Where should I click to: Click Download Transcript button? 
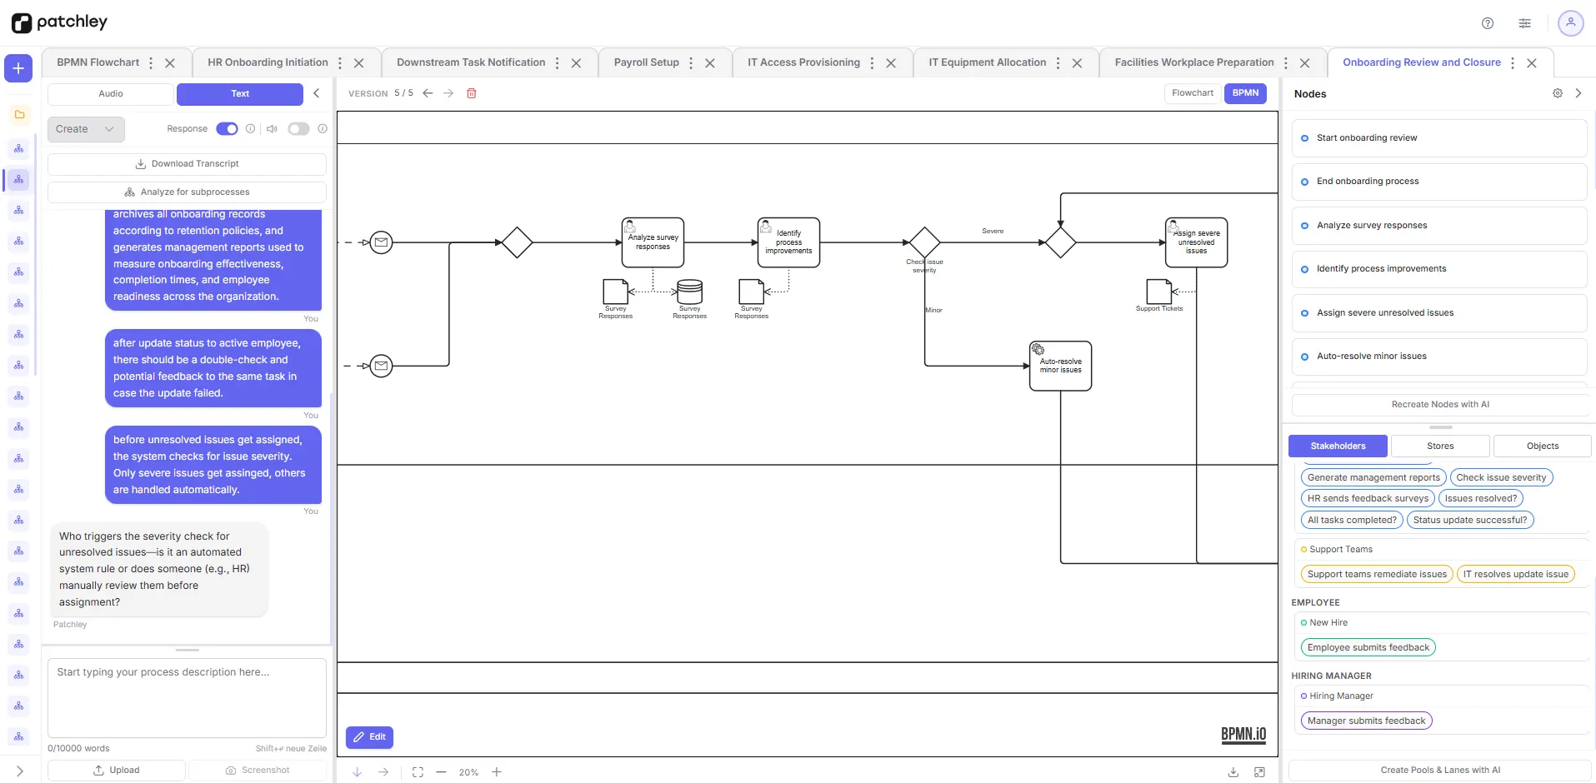click(x=187, y=164)
